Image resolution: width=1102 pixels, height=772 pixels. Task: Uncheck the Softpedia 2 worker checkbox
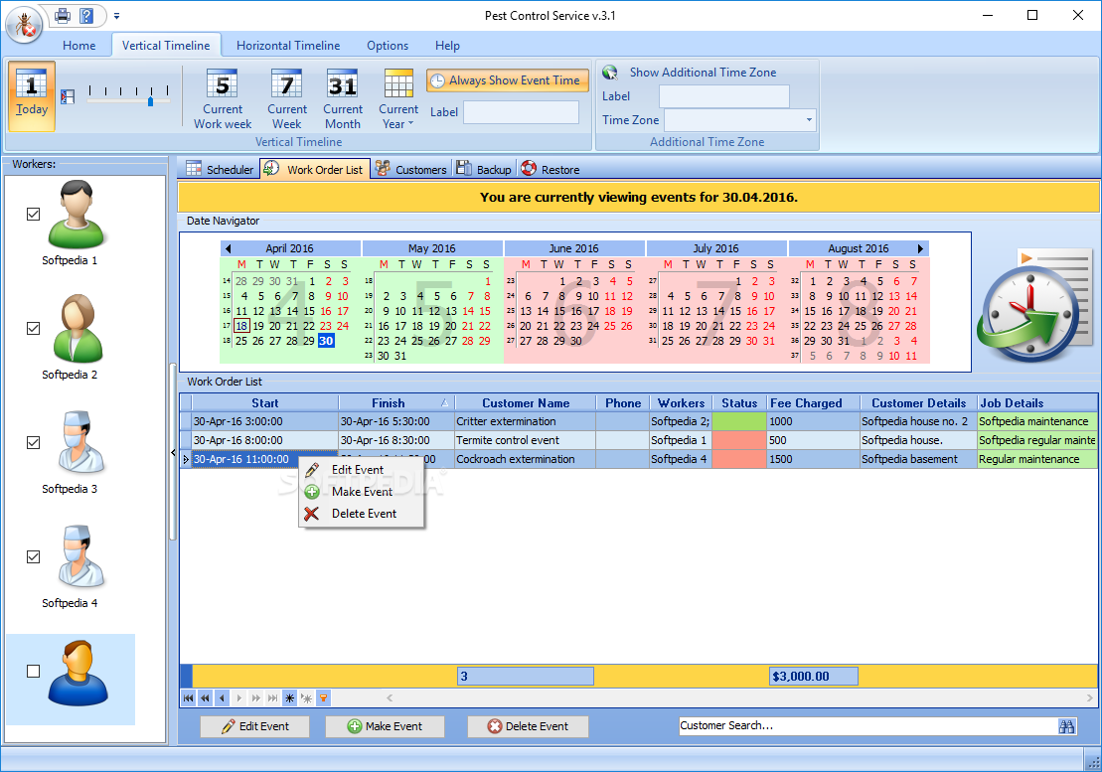coord(33,328)
